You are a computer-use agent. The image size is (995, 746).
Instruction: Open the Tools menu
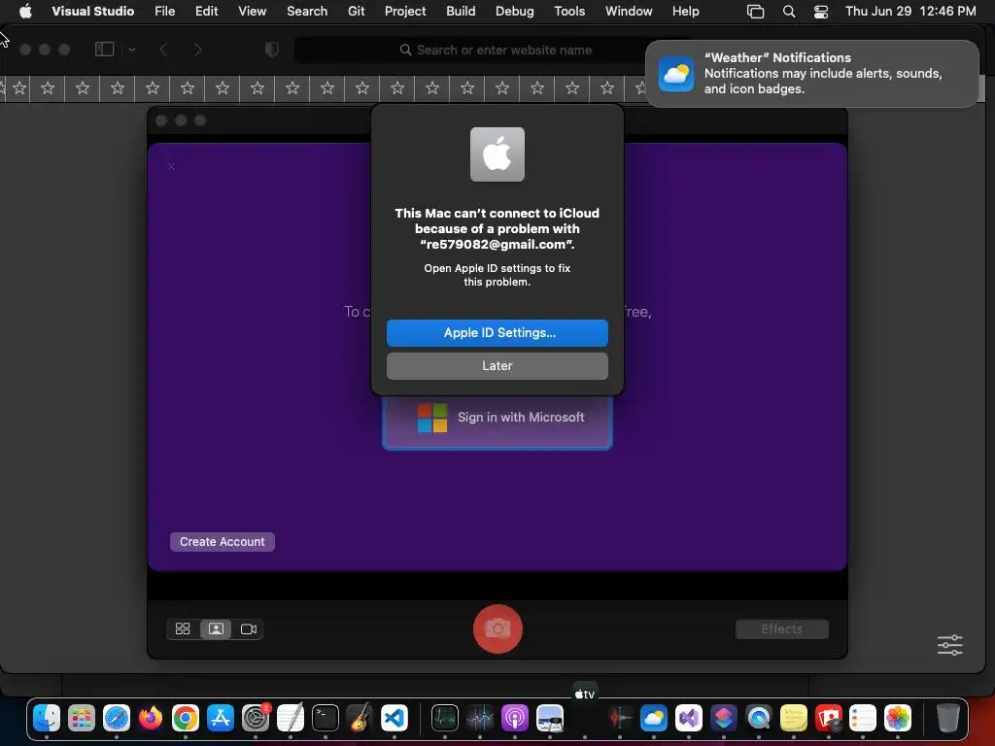click(x=569, y=12)
